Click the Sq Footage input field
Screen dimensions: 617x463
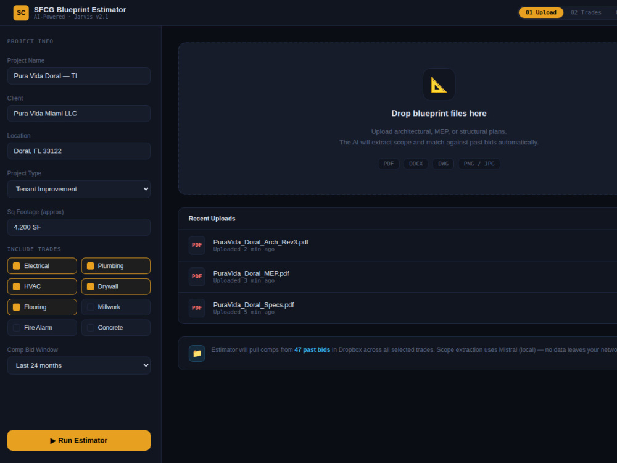pyautogui.click(x=79, y=227)
